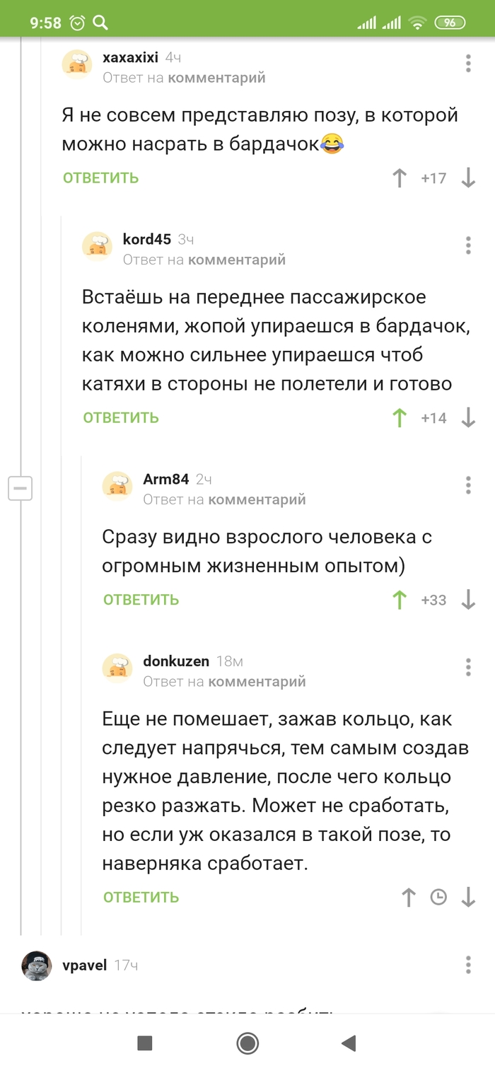Image resolution: width=495 pixels, height=1073 pixels.
Task: Open the three-dot menu on Arm84's comment
Action: pyautogui.click(x=467, y=485)
